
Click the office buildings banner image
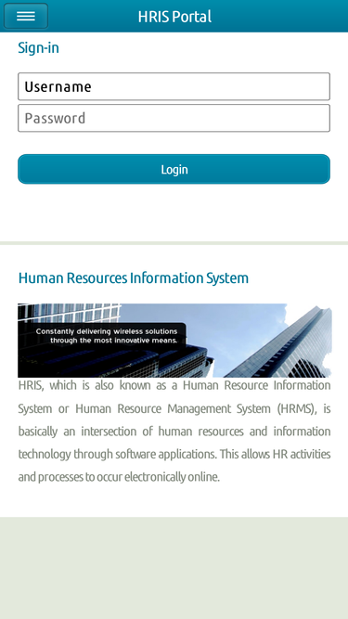(x=174, y=341)
